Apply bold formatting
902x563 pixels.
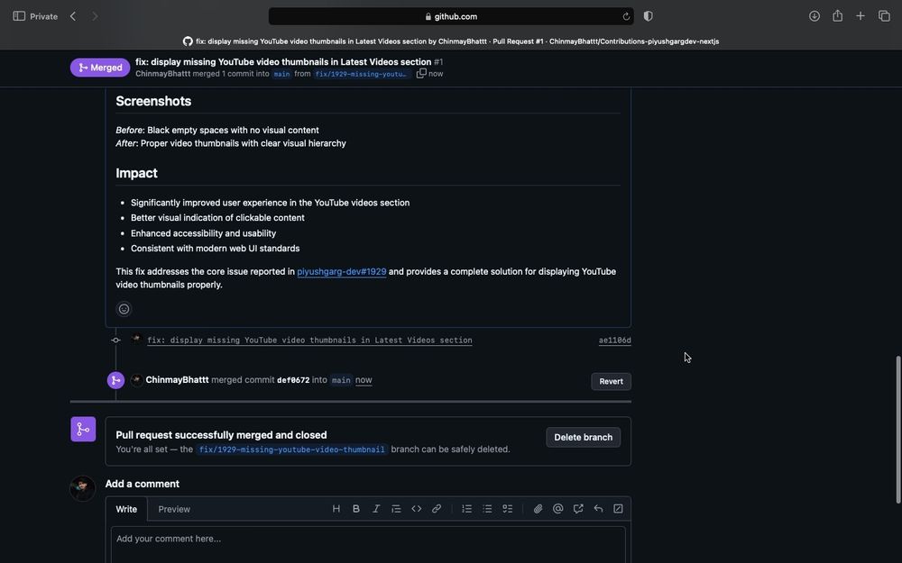356,508
